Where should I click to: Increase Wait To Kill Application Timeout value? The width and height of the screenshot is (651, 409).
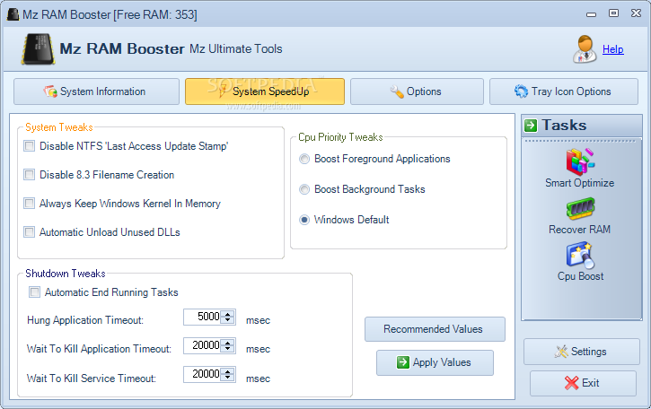pyautogui.click(x=227, y=343)
